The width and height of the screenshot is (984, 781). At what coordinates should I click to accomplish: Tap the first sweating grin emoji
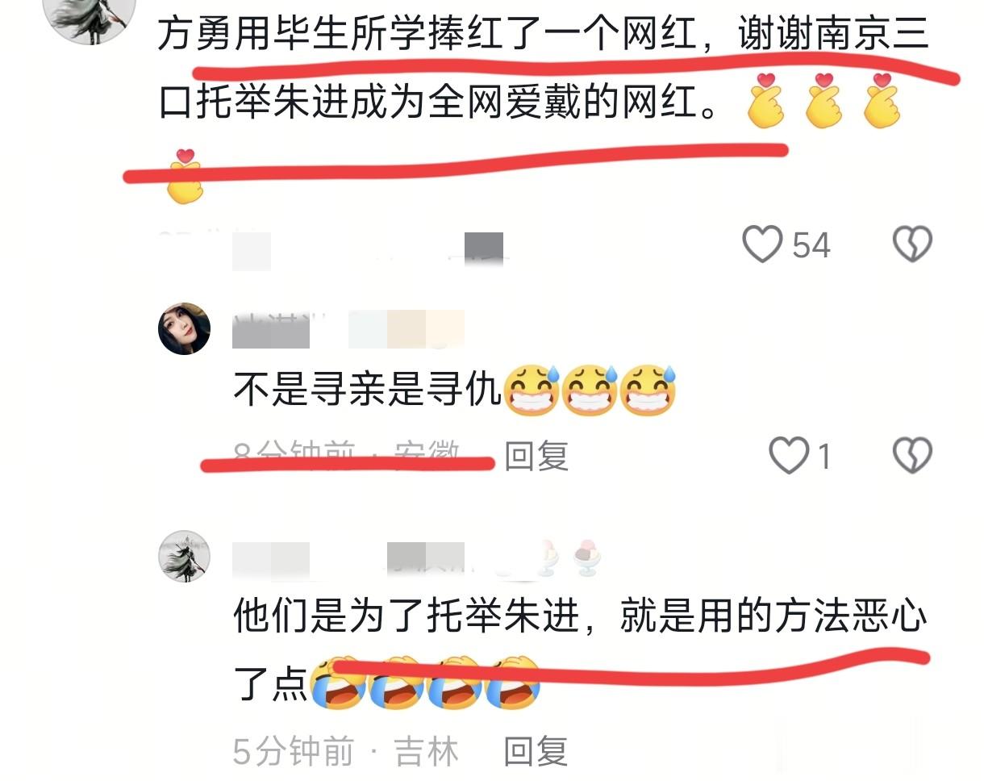pos(532,390)
